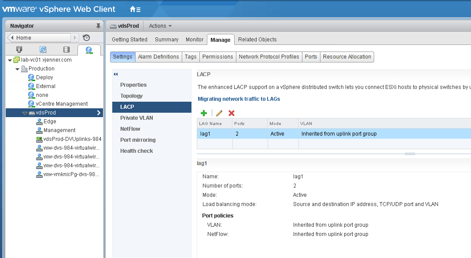Screen dimensions: 471x258
Task: Sort by VLAN column header
Action: 385,123
